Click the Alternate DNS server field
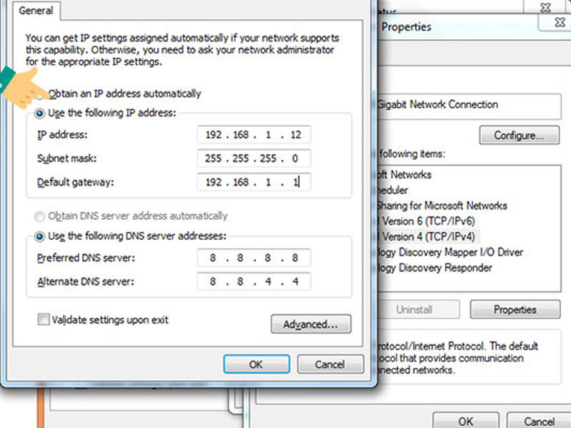Viewport: 571px width, 428px height. [x=253, y=282]
